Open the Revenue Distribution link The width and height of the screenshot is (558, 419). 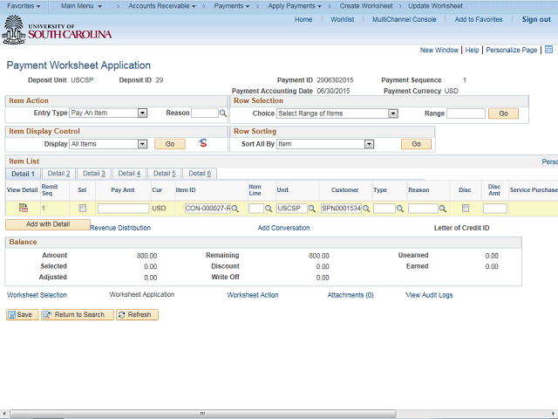pos(120,228)
